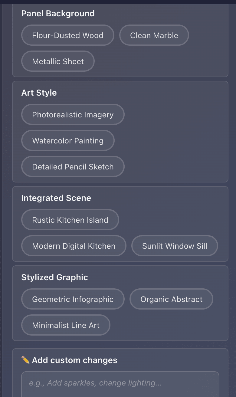236x397 pixels.
Task: Choose the Minimalist Line Art option
Action: click(x=66, y=325)
